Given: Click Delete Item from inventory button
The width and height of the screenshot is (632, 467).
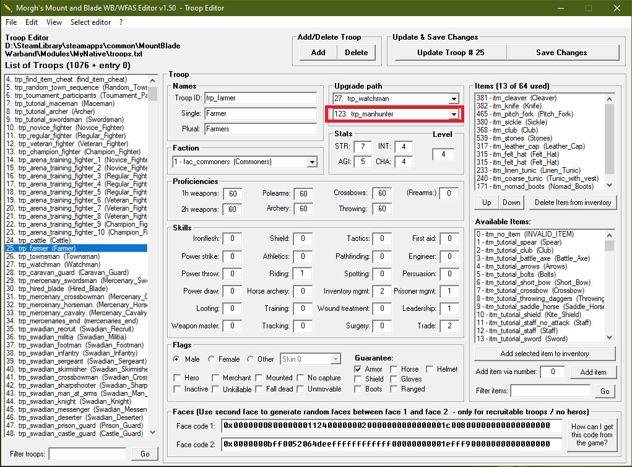Looking at the screenshot, I should pos(573,203).
